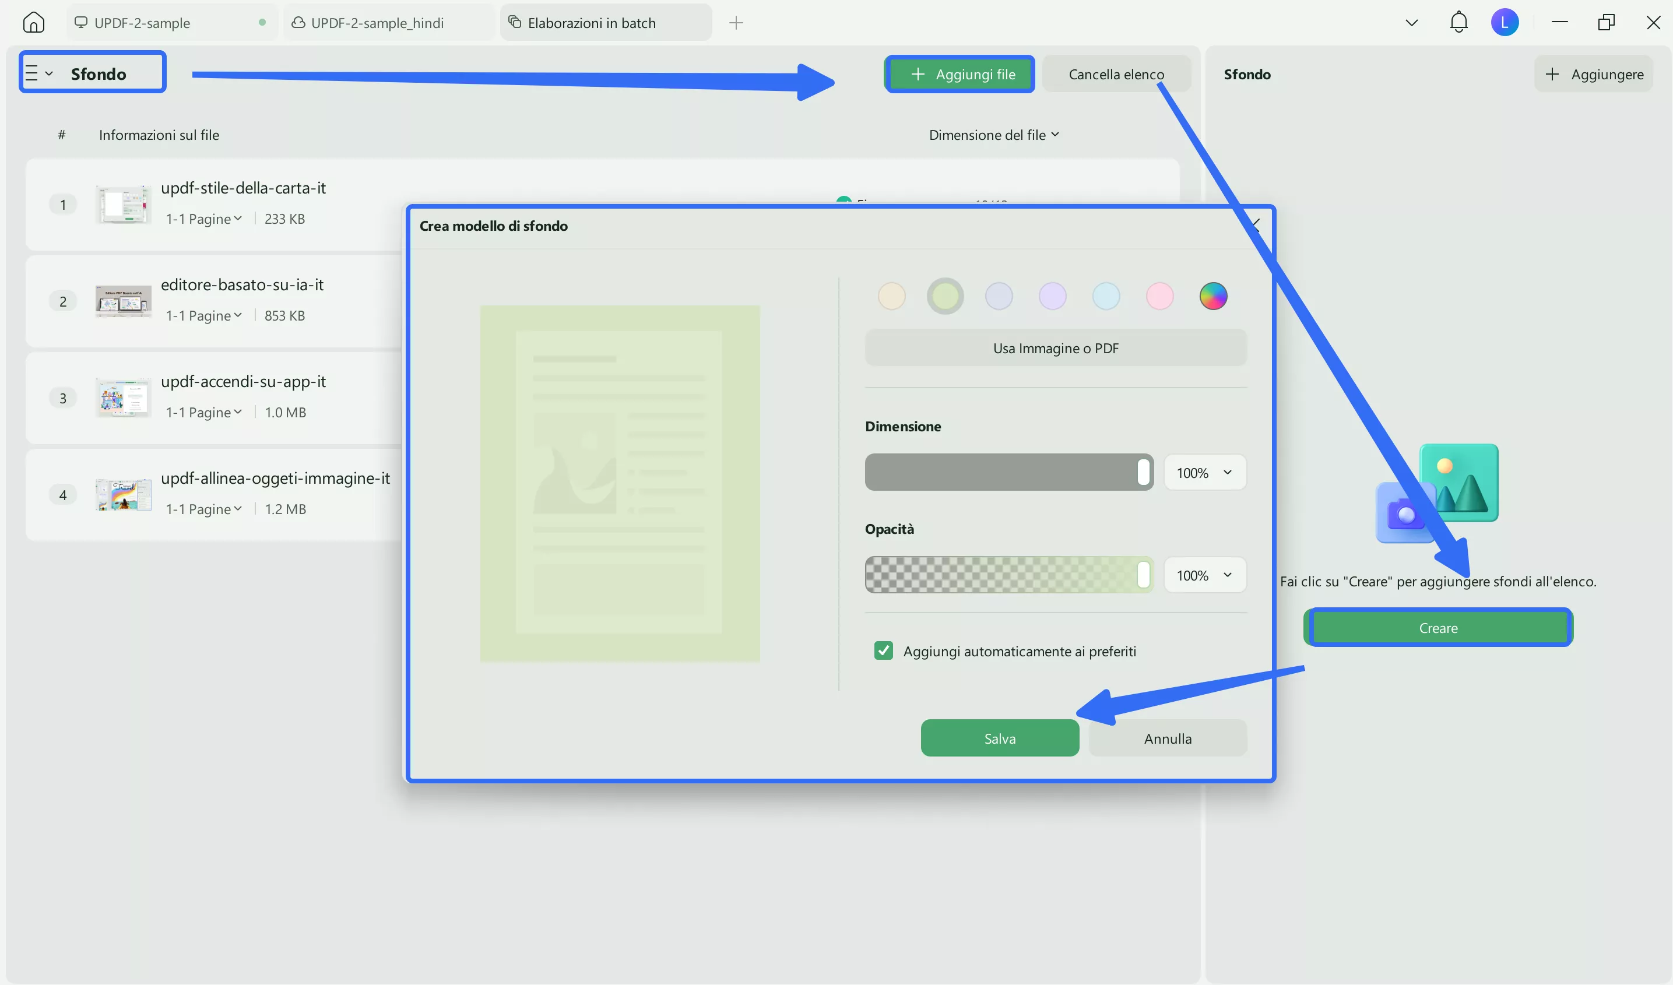This screenshot has height=985, width=1673.
Task: Close the Crea modello di sfondo dialog
Action: [x=1254, y=226]
